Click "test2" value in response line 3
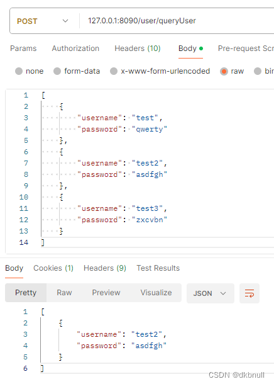This screenshot has width=274, height=384. tap(146, 334)
